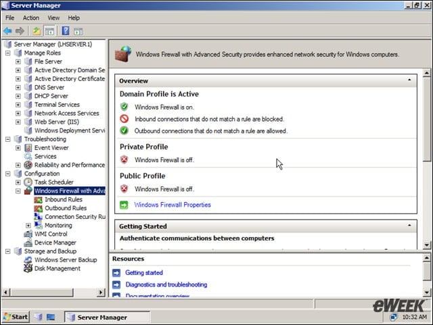This screenshot has width=433, height=325.
Task: Click the Start button
Action: pyautogui.click(x=16, y=317)
